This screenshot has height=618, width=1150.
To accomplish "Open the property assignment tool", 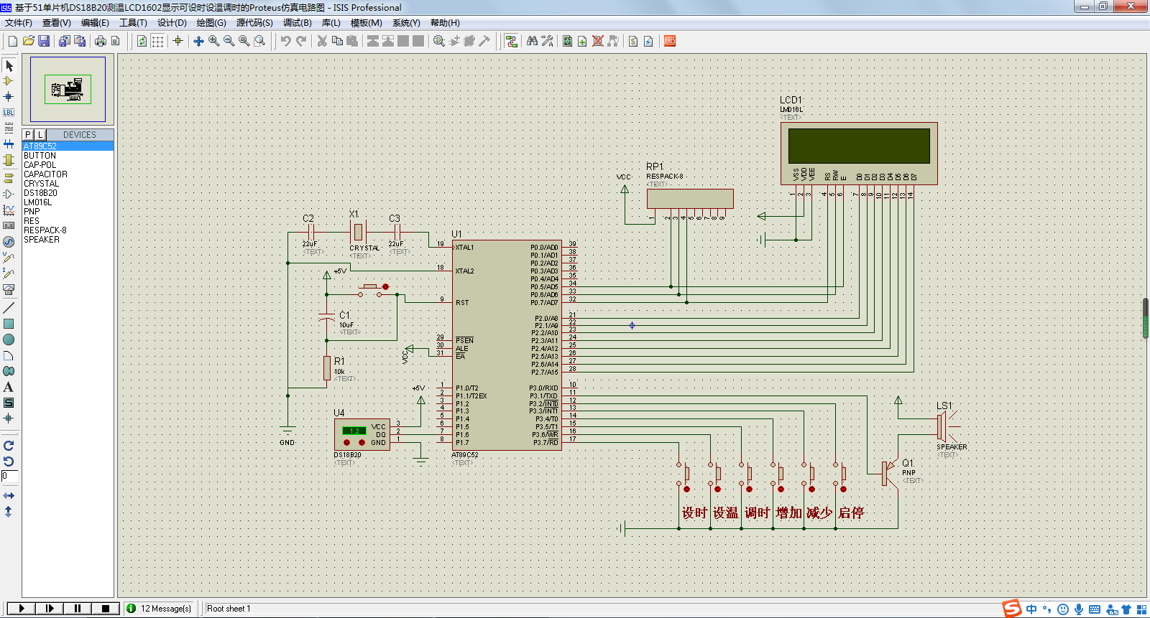I will tap(547, 41).
